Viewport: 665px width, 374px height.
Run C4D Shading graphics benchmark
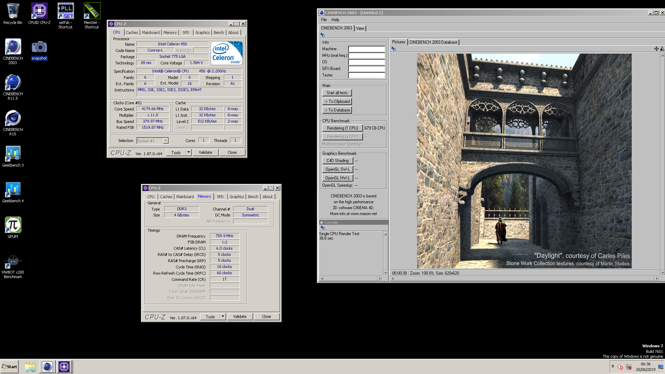[x=338, y=161]
